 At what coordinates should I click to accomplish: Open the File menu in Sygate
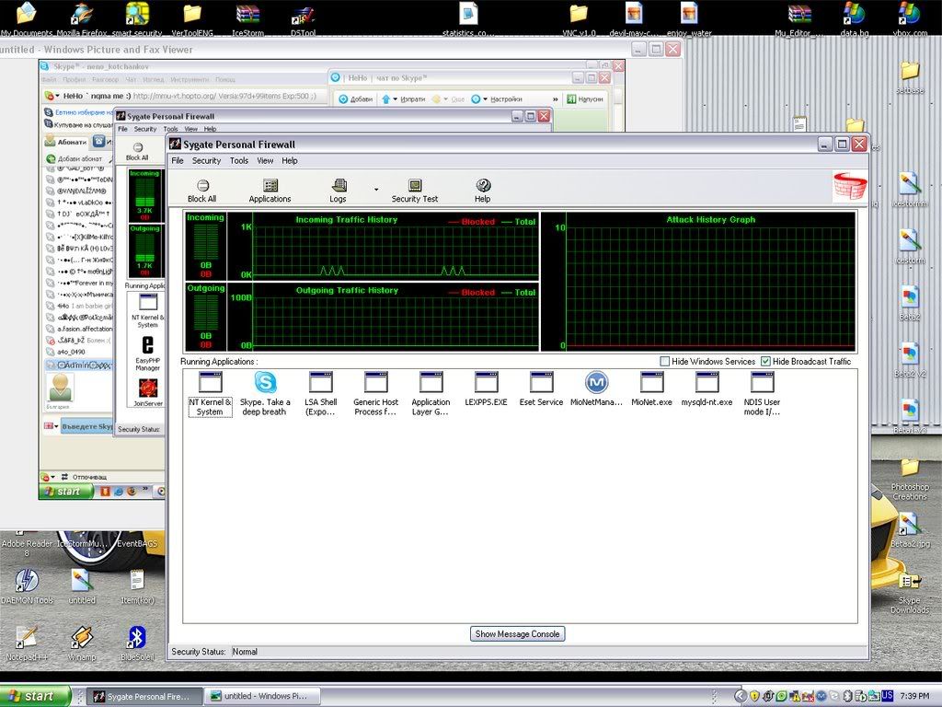pos(178,160)
